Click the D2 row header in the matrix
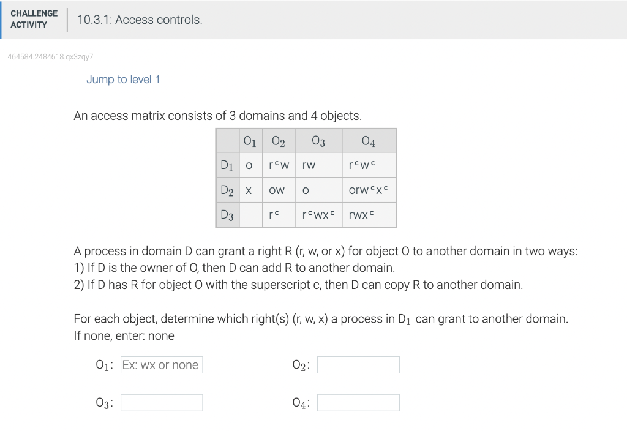Image resolution: width=627 pixels, height=431 pixels. coord(227,190)
